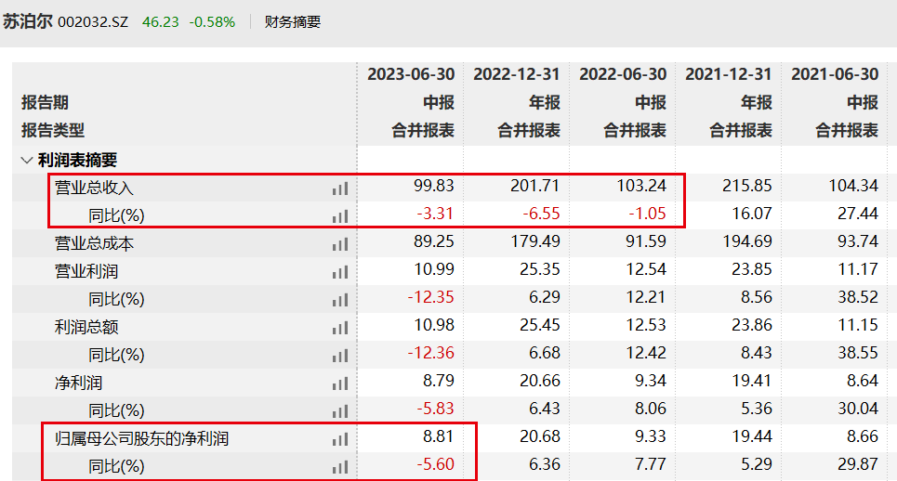
Task: Open chart icon for 归属母公司股东的净利润
Action: click(340, 439)
